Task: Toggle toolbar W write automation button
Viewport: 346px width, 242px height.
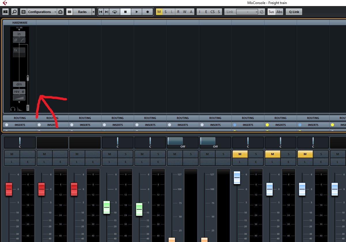Action: (x=185, y=12)
